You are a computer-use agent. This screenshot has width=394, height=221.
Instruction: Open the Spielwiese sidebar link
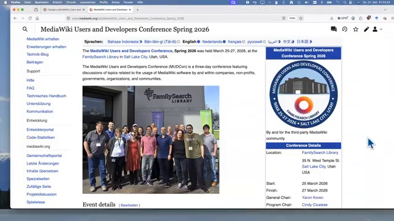click(36, 202)
